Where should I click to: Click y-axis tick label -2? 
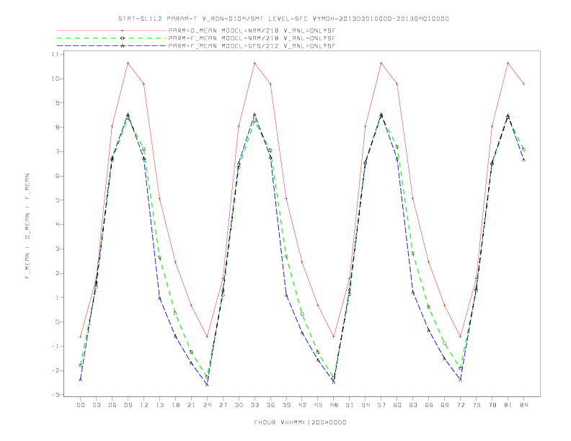55,370
